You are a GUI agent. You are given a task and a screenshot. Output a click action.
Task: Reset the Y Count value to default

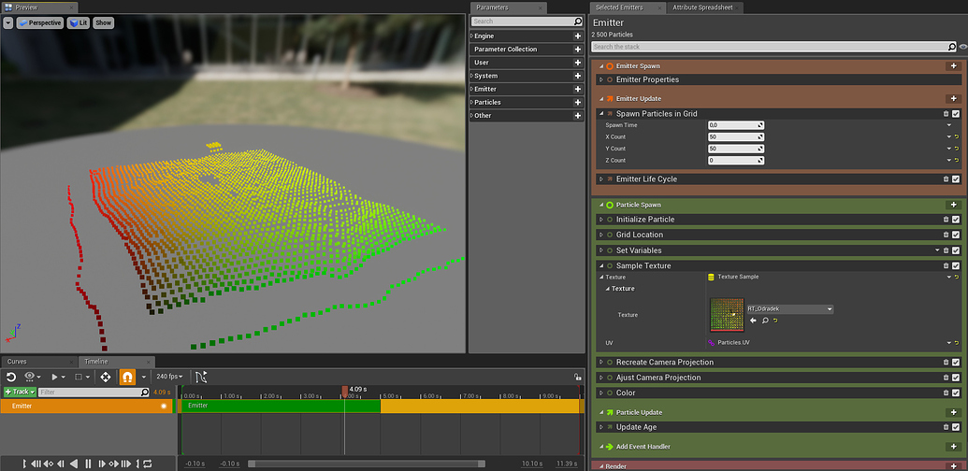[956, 149]
